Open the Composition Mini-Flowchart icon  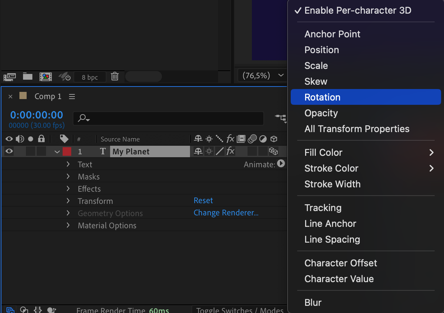tap(281, 117)
